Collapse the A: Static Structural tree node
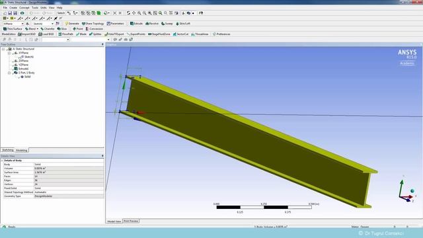 [x=3, y=49]
